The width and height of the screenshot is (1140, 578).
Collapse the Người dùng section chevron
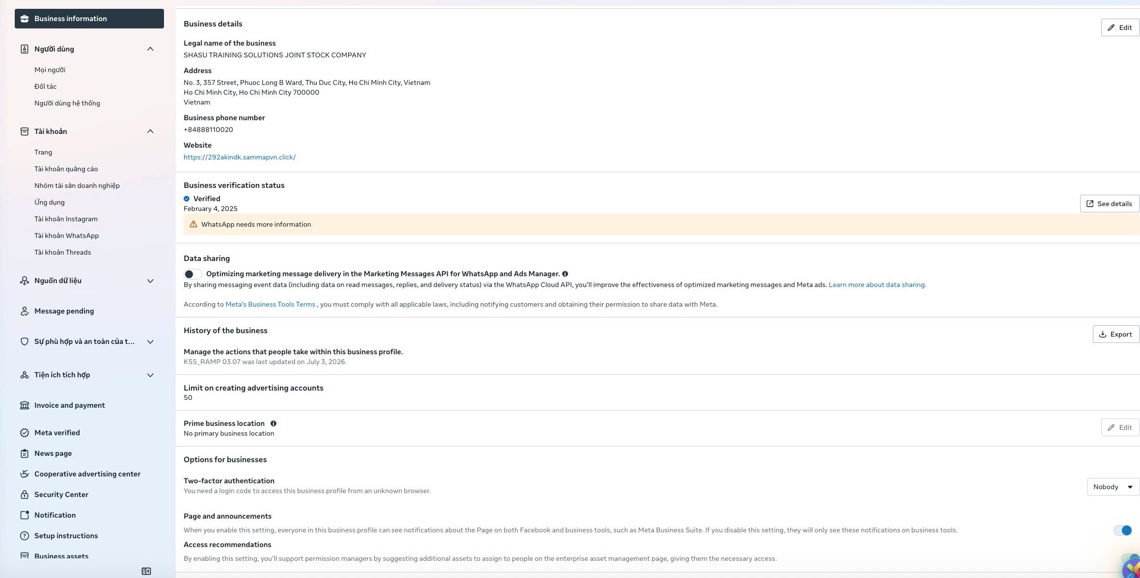point(150,49)
